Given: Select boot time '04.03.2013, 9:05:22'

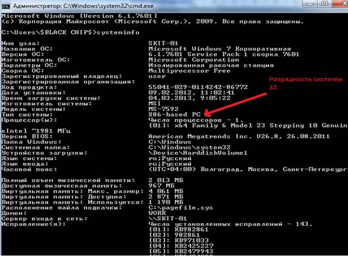Looking at the screenshot, I should [189, 98].
